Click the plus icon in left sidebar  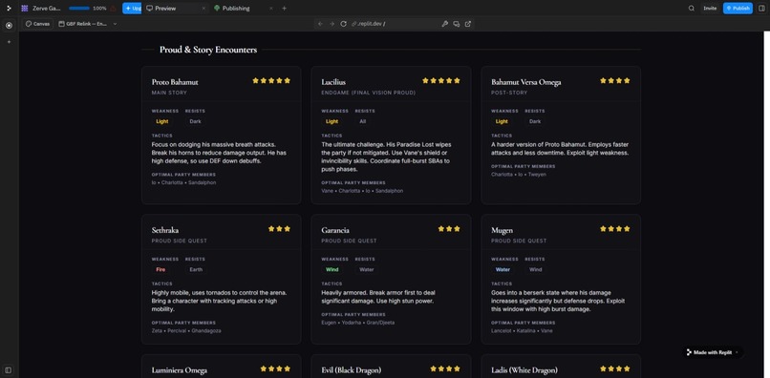(9, 42)
